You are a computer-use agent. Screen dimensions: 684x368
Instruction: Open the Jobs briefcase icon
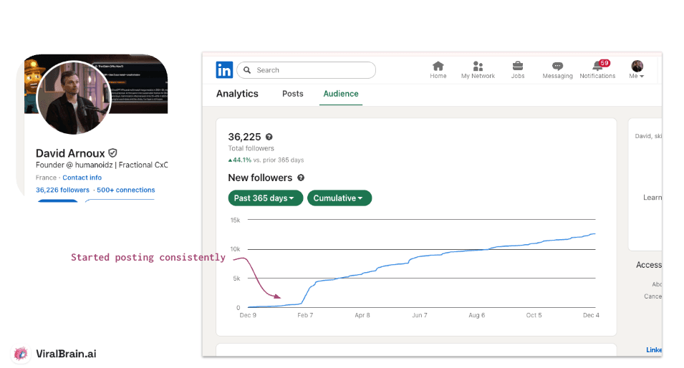[518, 66]
